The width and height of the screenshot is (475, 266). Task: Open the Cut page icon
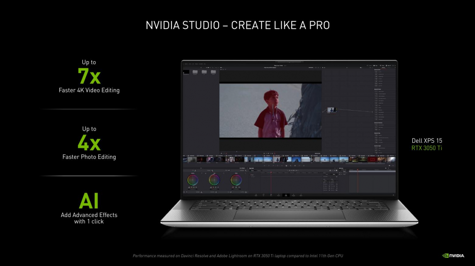tap(263, 195)
